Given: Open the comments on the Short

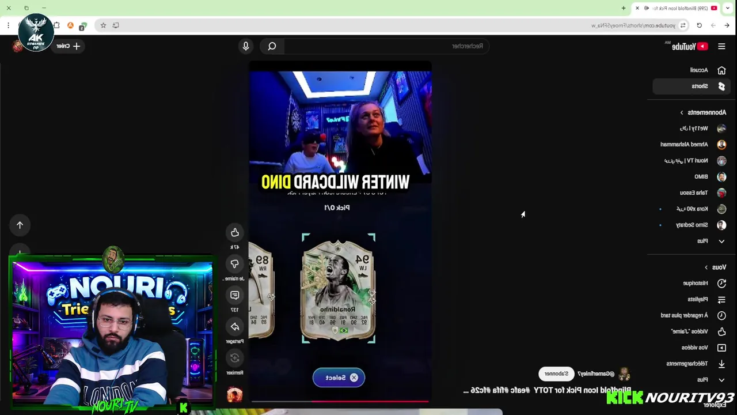Looking at the screenshot, I should pyautogui.click(x=235, y=295).
